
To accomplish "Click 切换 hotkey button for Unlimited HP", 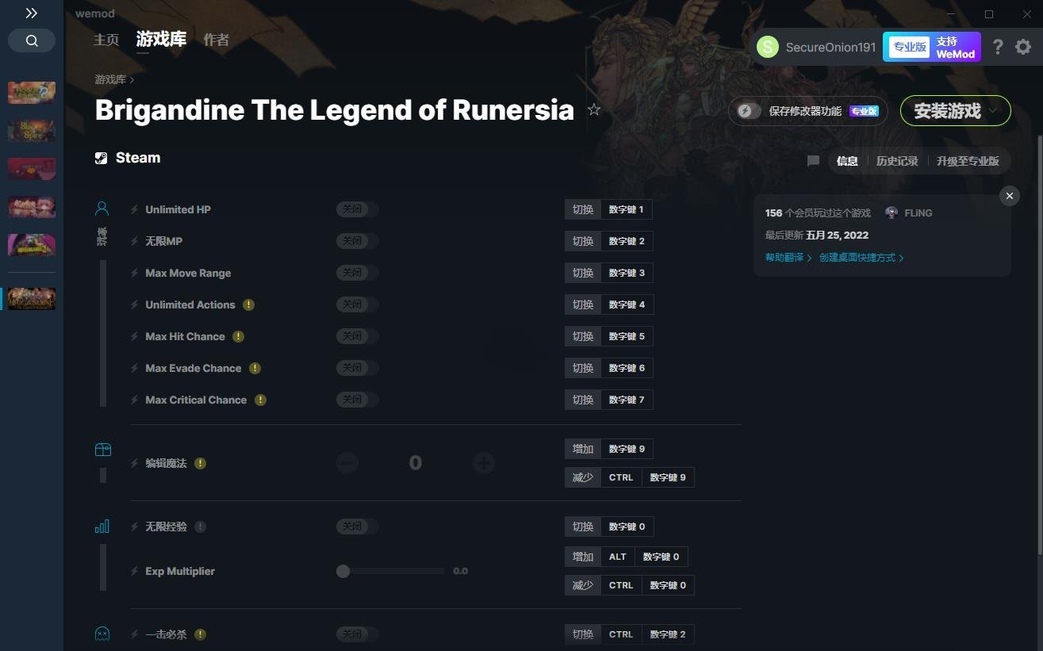I will pyautogui.click(x=583, y=209).
